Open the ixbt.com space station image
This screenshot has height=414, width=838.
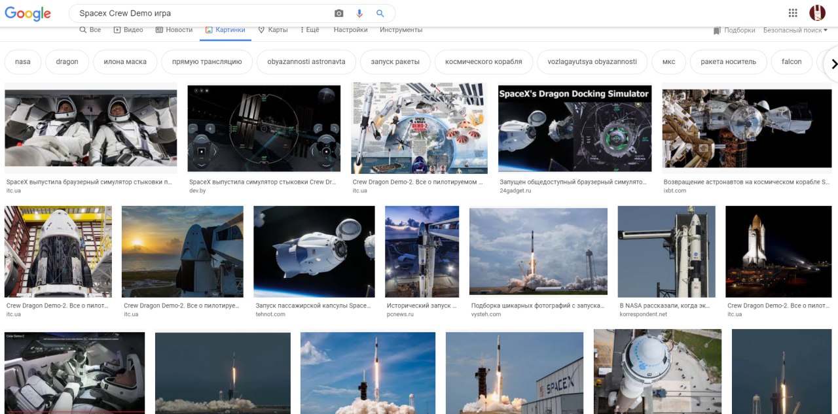click(x=747, y=129)
